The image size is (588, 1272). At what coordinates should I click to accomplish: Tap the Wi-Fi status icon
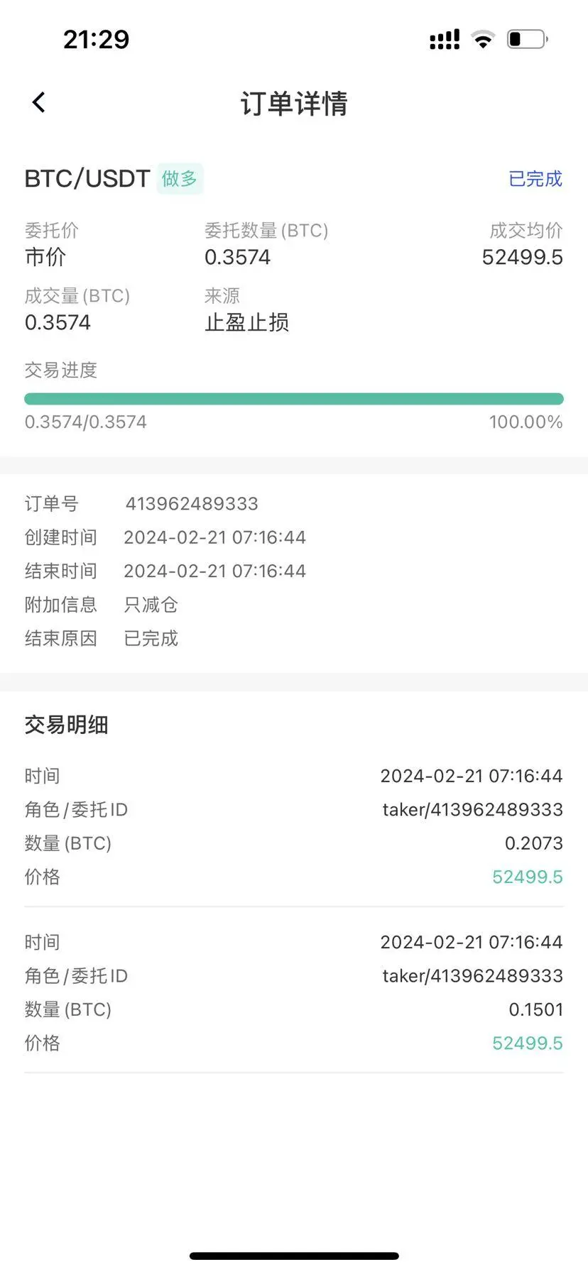tap(483, 39)
